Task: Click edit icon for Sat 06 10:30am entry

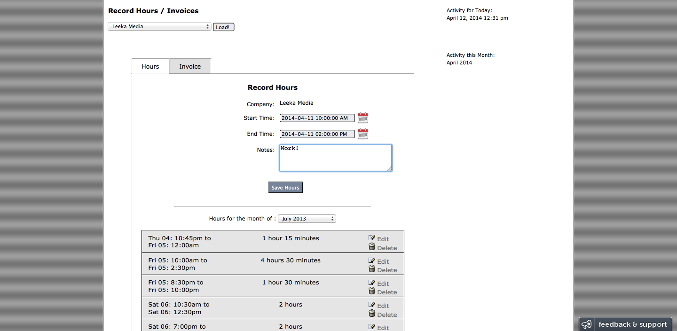Action: (x=372, y=305)
